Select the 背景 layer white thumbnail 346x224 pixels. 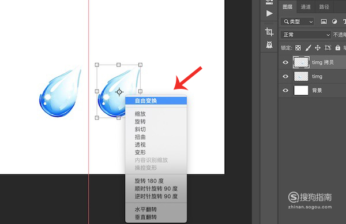[301, 91]
